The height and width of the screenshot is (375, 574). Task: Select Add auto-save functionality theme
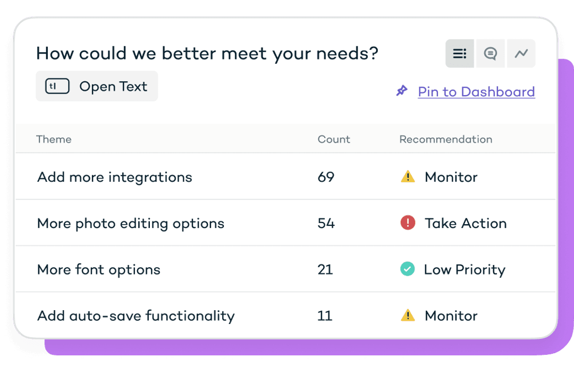pos(136,316)
